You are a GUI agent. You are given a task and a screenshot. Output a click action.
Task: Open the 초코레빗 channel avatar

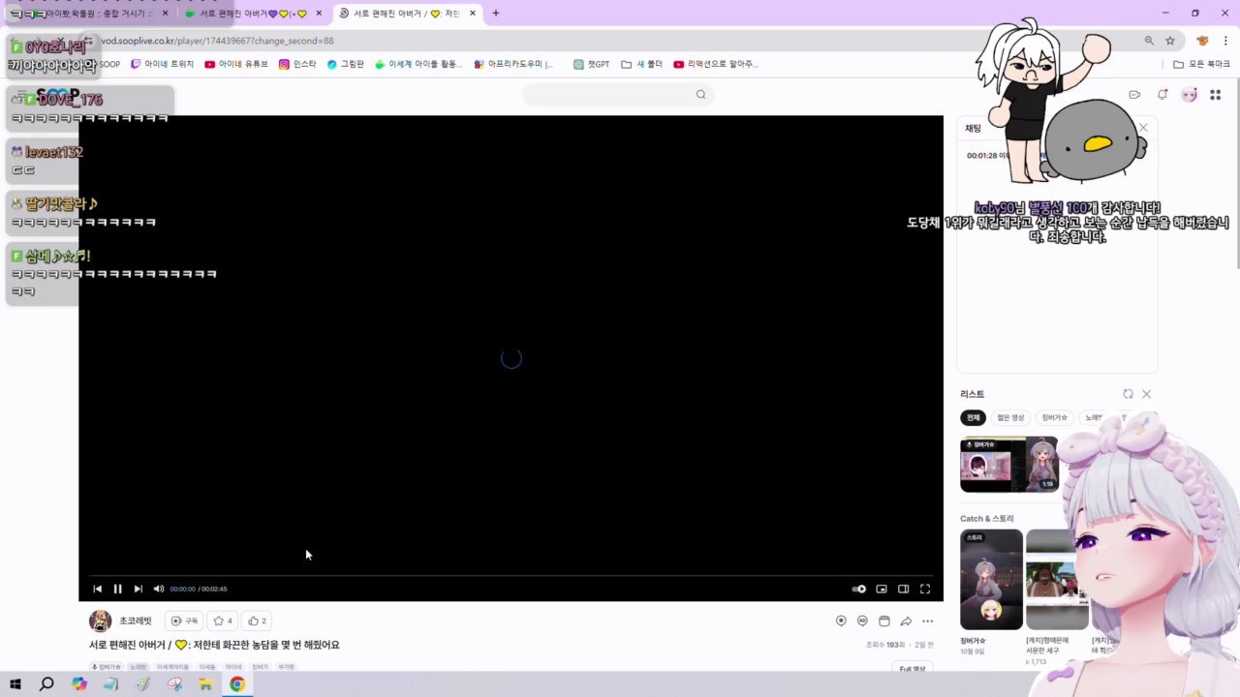[100, 621]
